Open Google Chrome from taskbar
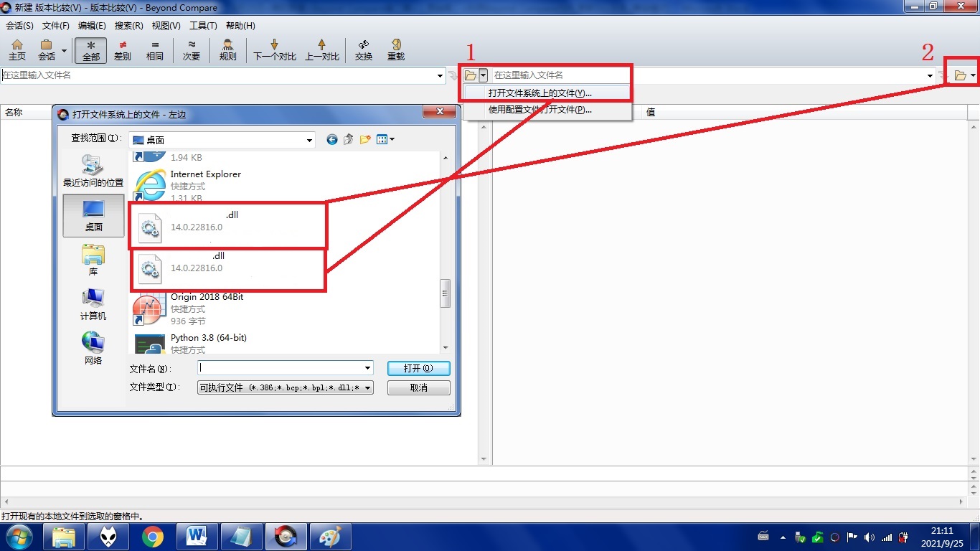 tap(152, 537)
